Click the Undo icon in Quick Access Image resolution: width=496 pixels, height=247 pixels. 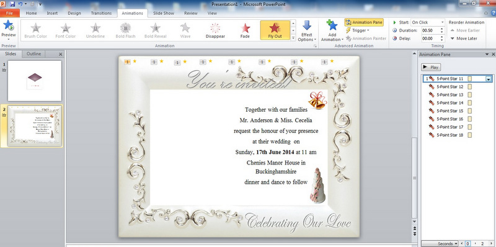[20, 4]
